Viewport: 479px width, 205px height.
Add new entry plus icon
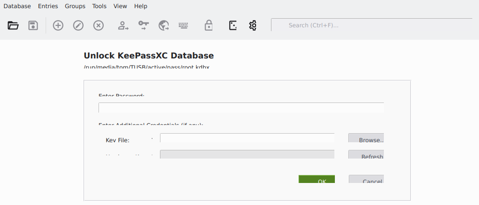pos(58,25)
